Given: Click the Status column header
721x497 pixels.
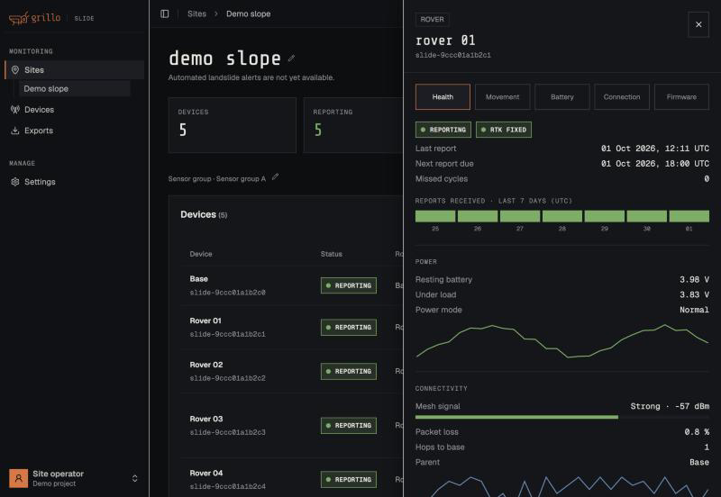Looking at the screenshot, I should point(331,254).
